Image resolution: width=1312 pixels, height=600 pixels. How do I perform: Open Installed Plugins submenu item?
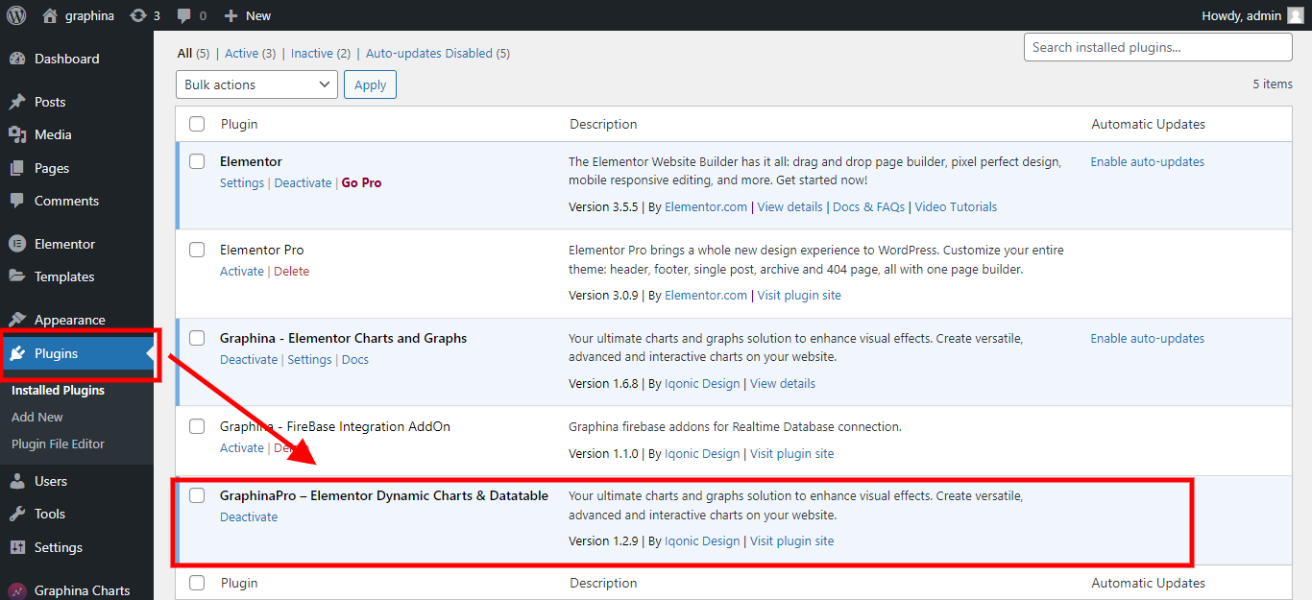(58, 391)
